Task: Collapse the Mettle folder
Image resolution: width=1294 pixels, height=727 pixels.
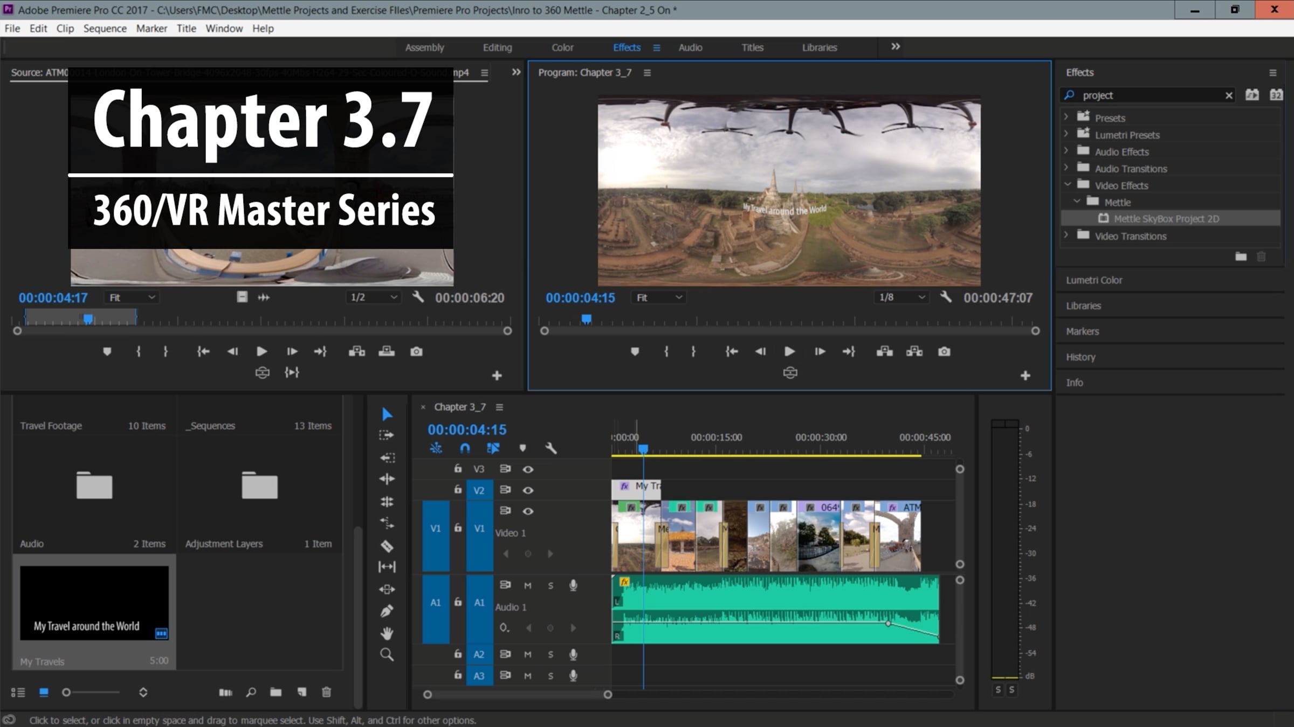Action: pos(1077,202)
